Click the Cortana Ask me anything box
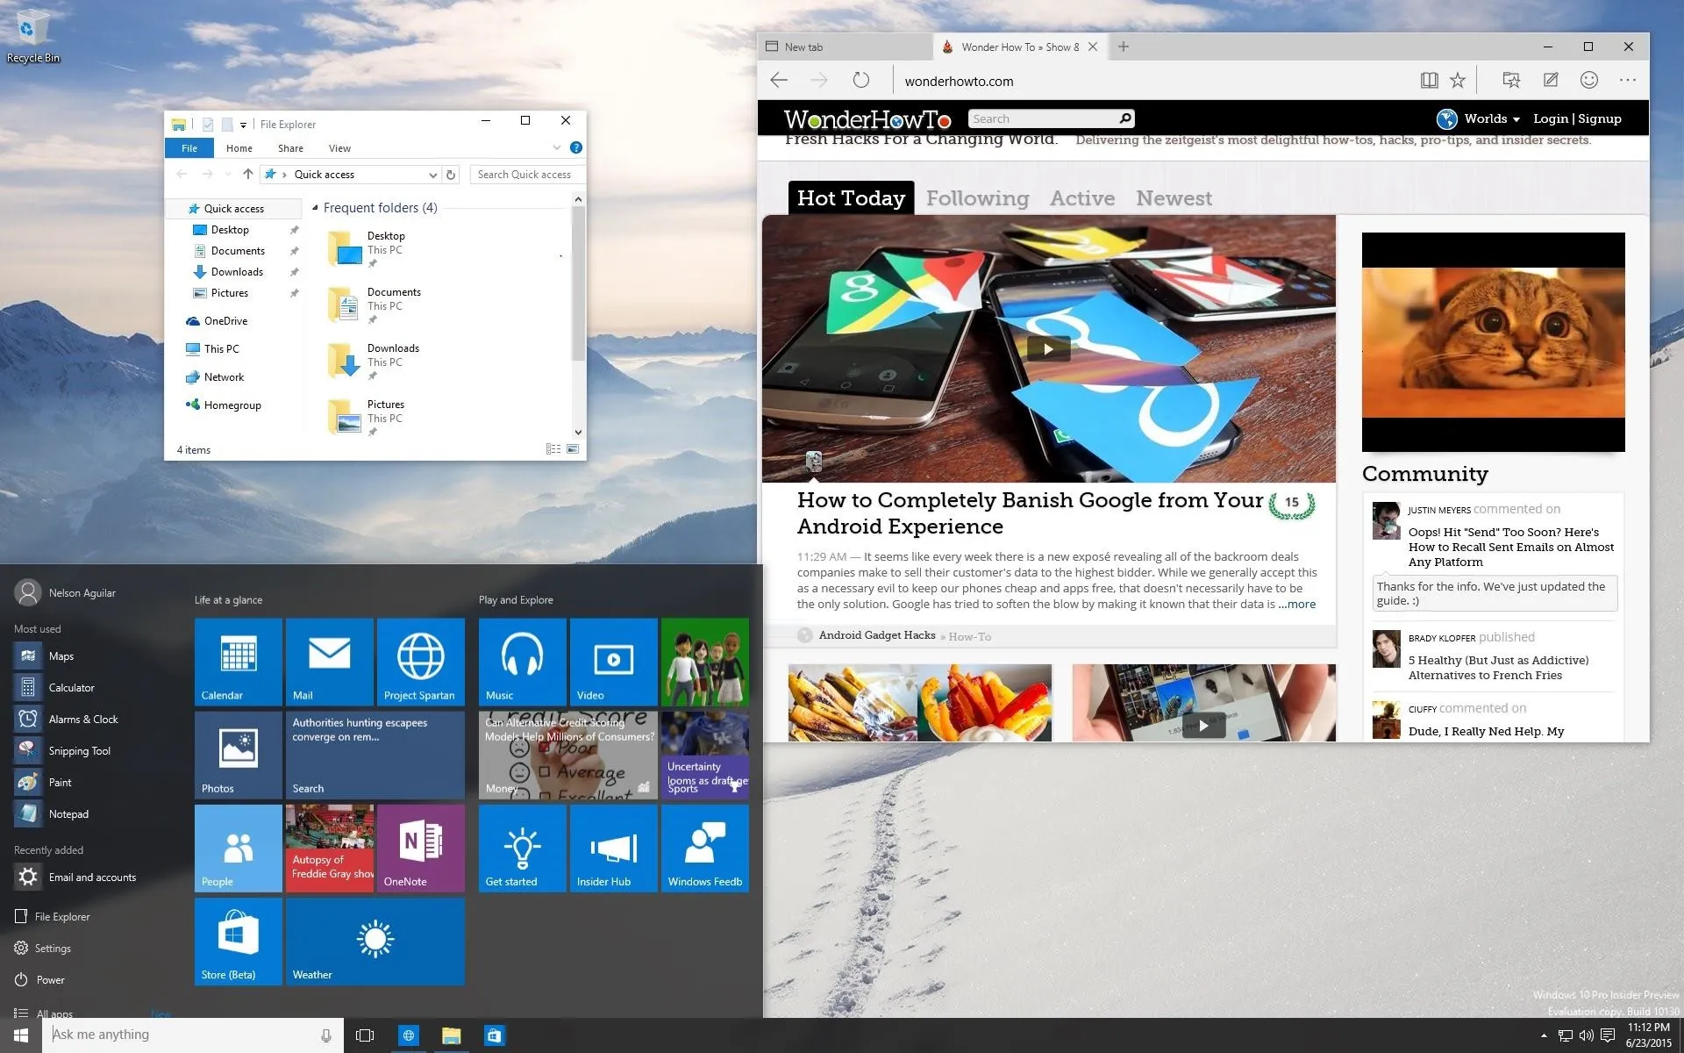 [x=193, y=1035]
